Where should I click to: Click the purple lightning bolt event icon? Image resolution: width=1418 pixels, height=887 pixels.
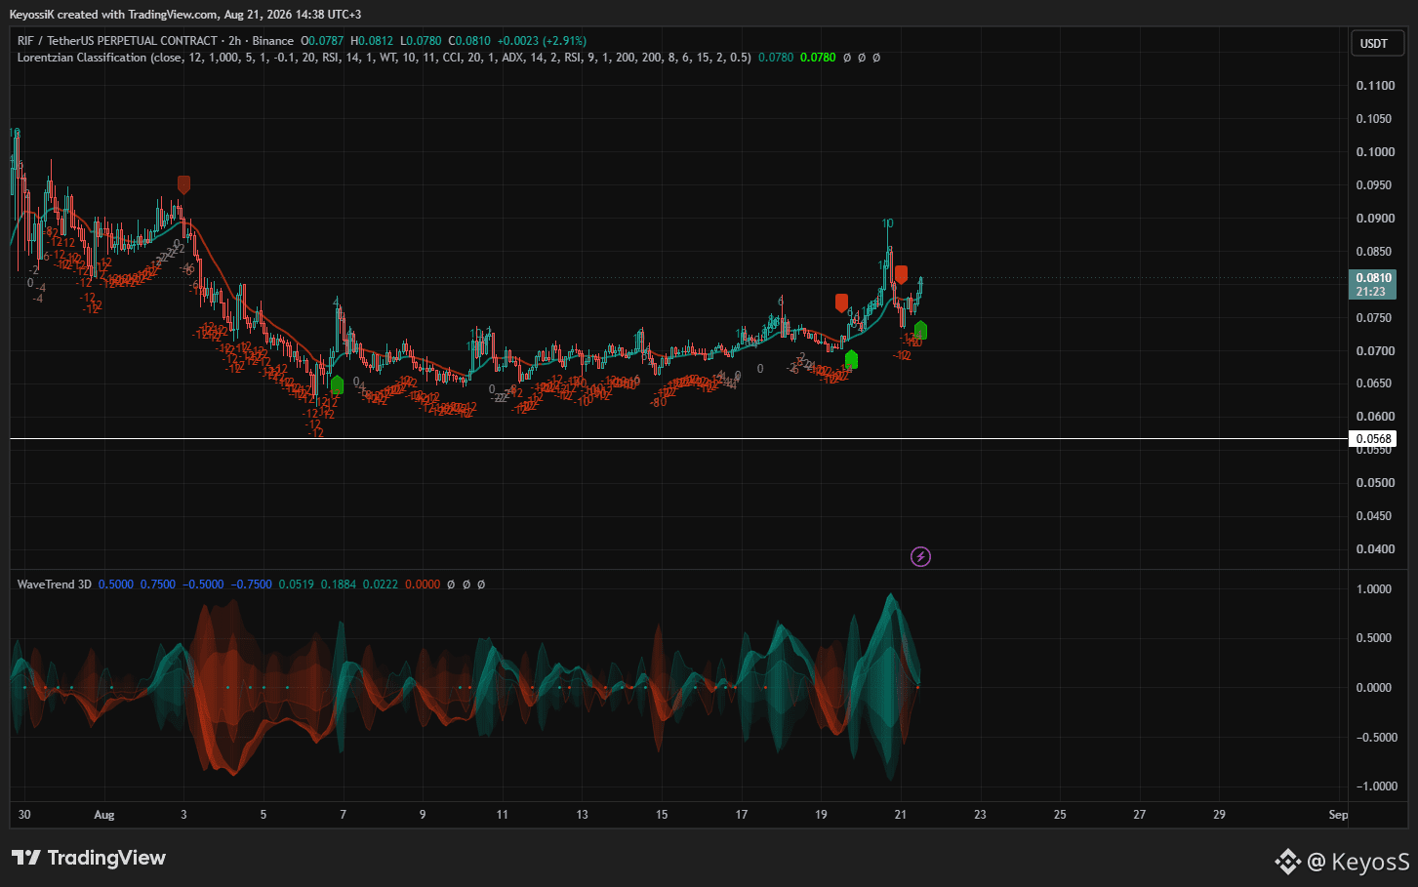coord(920,557)
